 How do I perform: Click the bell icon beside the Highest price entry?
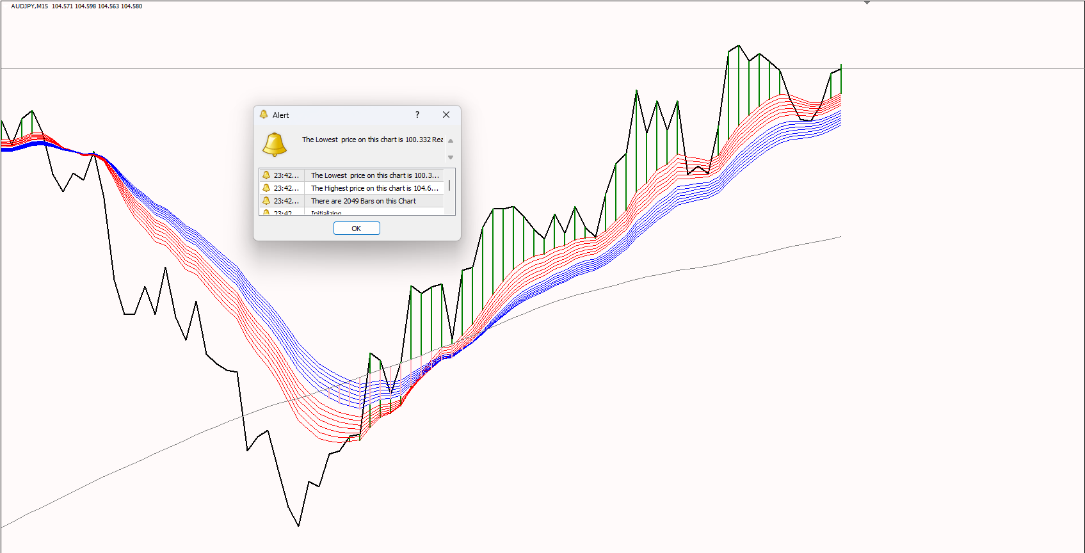tap(266, 188)
